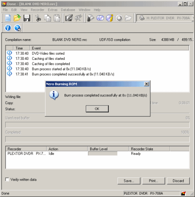Click the Action column header
Image resolution: width=195 pixels, height=197 pixels.
click(x=67, y=149)
